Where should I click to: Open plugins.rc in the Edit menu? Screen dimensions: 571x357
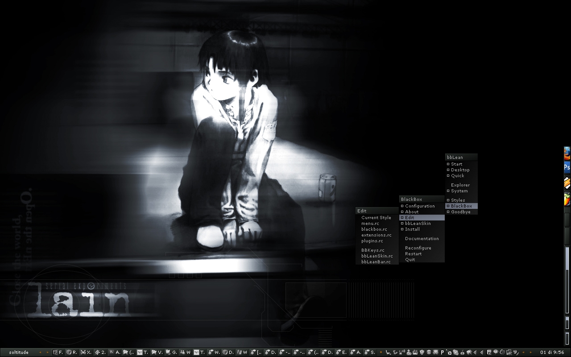377,241
